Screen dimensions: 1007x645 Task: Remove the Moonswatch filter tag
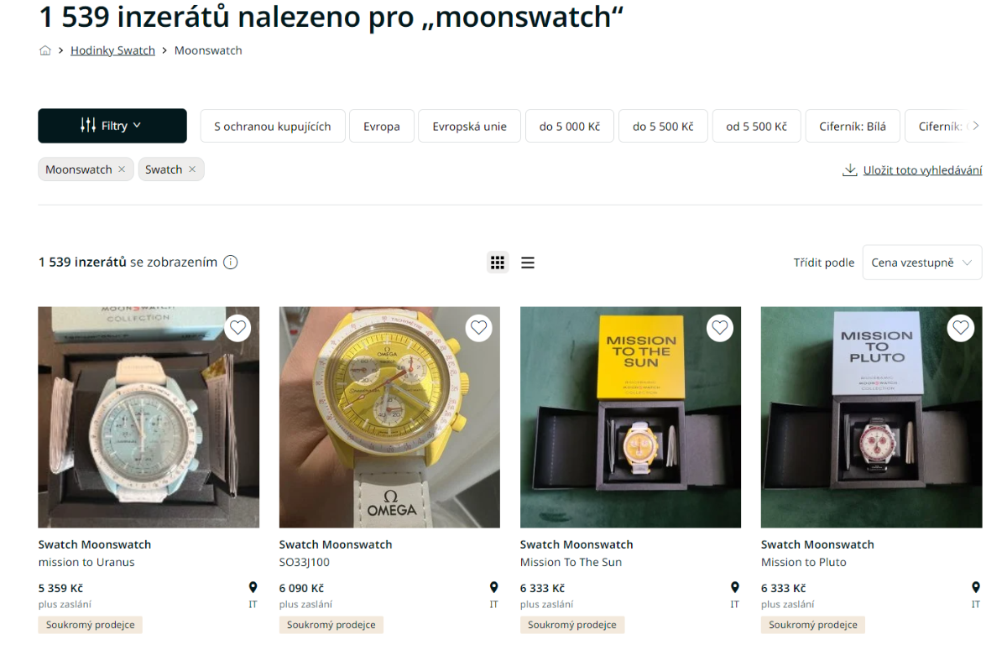pyautogui.click(x=122, y=169)
